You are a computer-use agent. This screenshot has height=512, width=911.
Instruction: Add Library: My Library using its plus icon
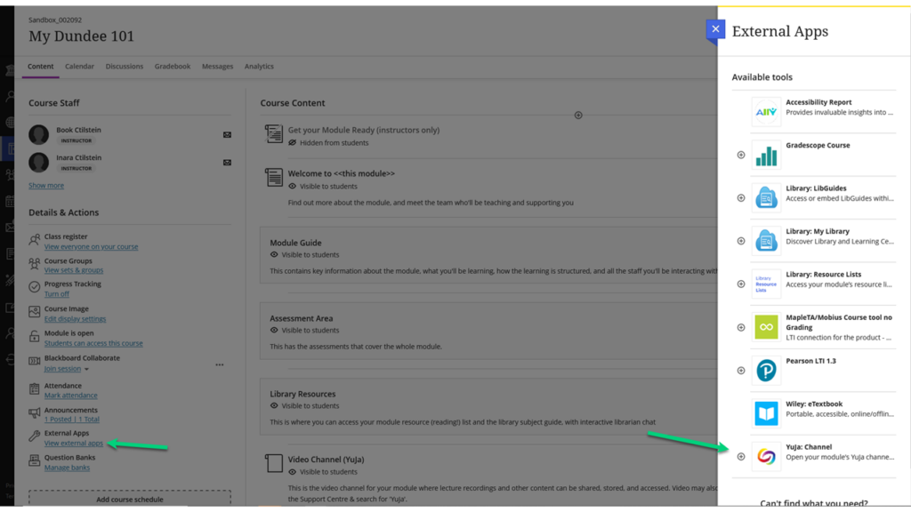(741, 241)
